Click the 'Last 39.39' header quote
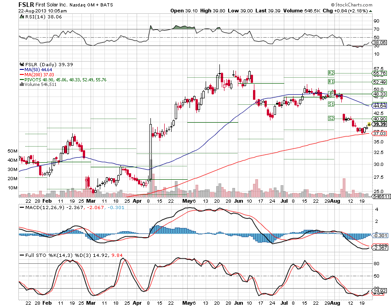This screenshot has height=307, width=391. pos(268,11)
